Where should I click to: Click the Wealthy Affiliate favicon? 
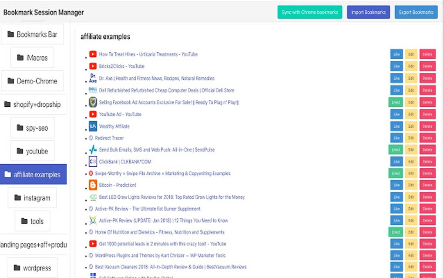[93, 126]
